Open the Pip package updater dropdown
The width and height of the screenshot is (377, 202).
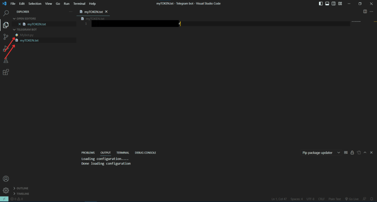tap(321, 152)
